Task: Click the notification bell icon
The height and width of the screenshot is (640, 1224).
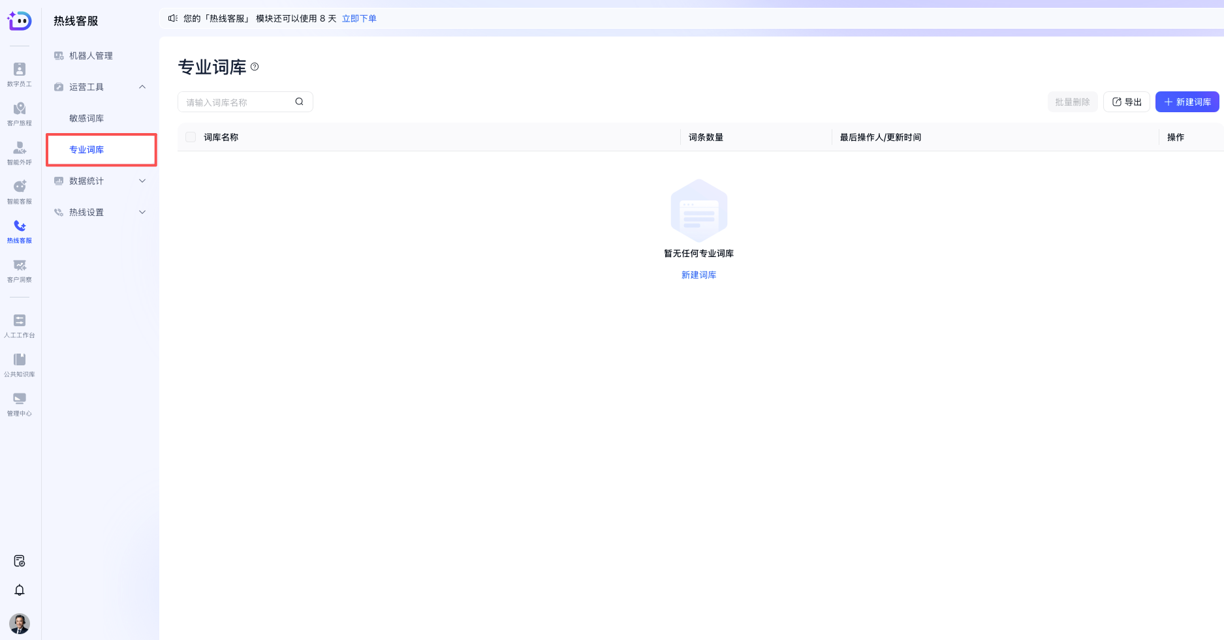Action: click(x=20, y=590)
